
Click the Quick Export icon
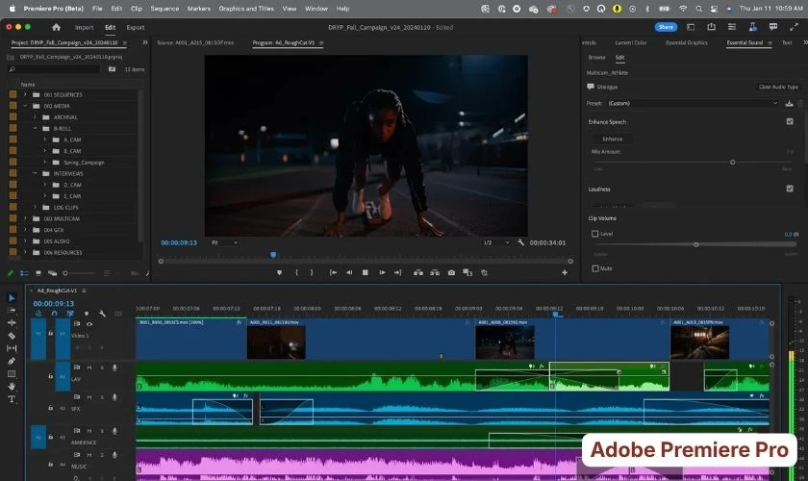click(x=711, y=27)
